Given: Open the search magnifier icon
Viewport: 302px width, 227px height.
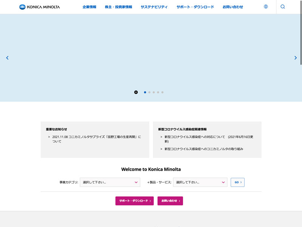Looking at the screenshot, I should [x=283, y=7].
